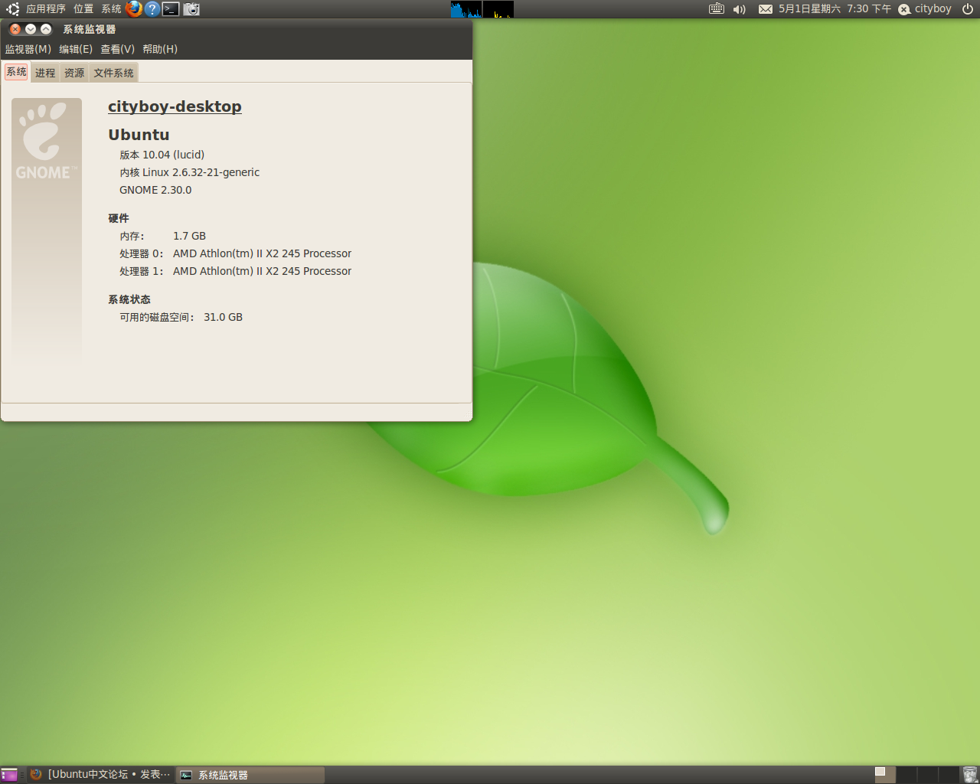Open the help question-mark launcher
Image resolution: width=980 pixels, height=784 pixels.
(x=152, y=9)
